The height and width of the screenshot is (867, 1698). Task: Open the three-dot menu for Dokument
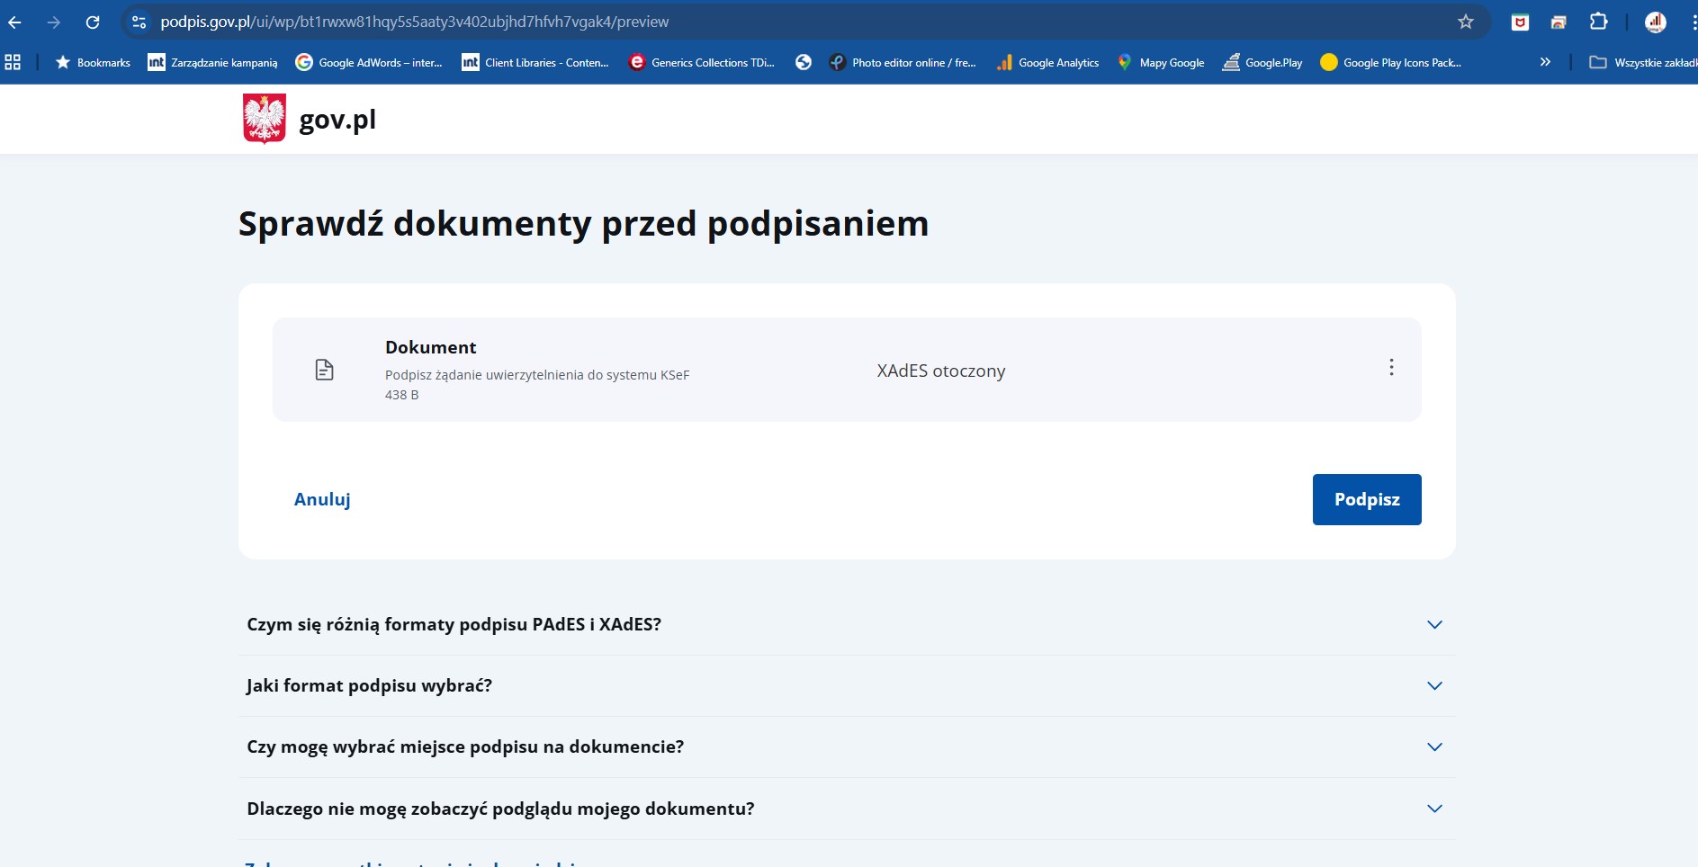pos(1391,368)
